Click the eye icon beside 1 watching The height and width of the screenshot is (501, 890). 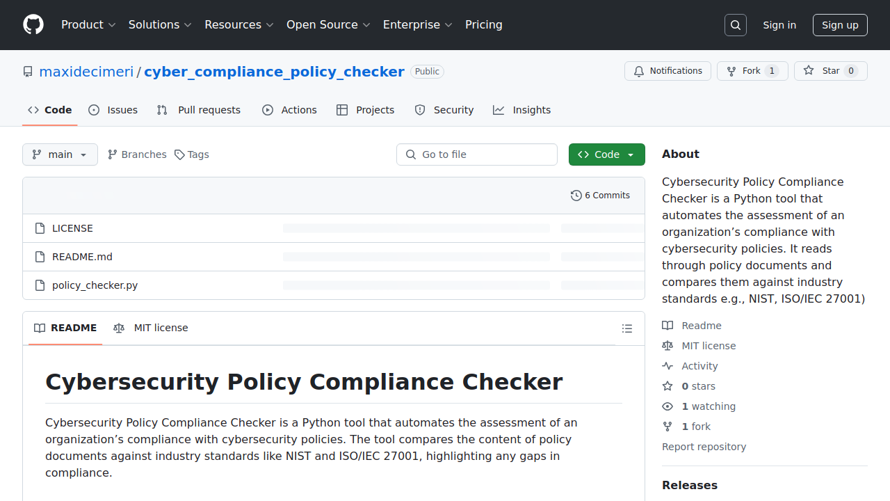click(667, 406)
